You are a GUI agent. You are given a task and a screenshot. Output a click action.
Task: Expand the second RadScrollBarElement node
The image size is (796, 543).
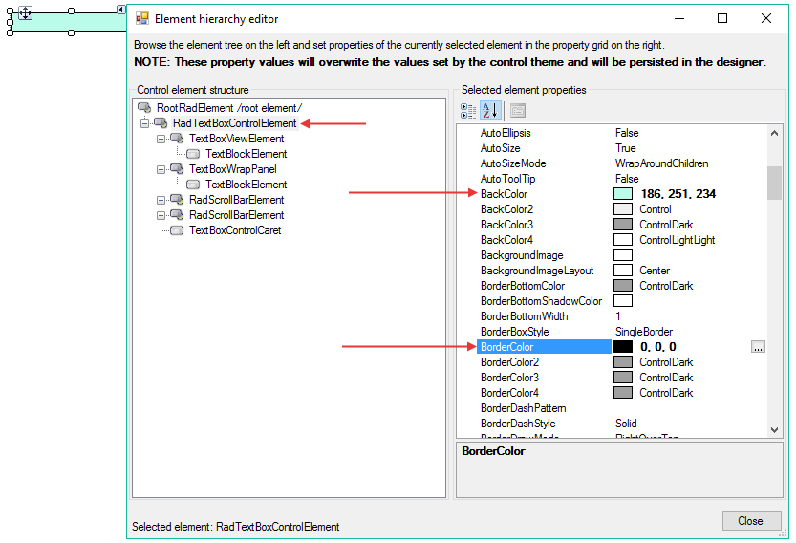click(x=161, y=215)
